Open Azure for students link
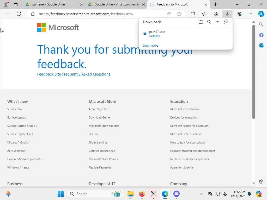Image resolution: width=267 pixels, height=200 pixels. click(182, 167)
